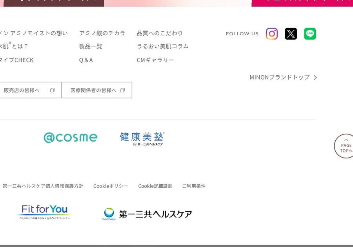Open Cookieポリシー link
Screen dimensions: 353x247
click(111, 186)
